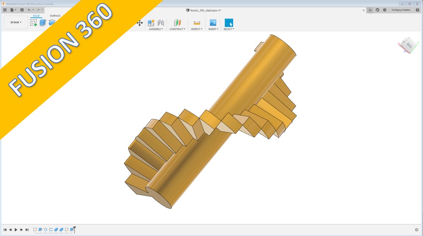423x236 pixels.
Task: Expand the redo history arrow
Action: (42, 10)
